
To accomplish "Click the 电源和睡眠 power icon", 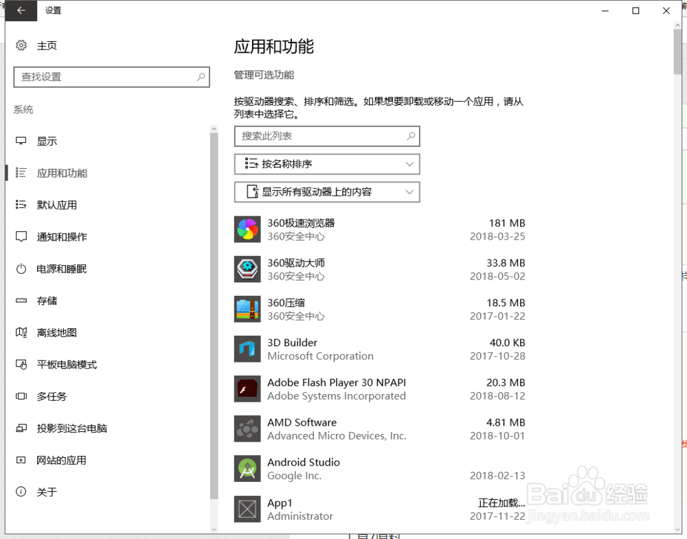I will [x=21, y=268].
